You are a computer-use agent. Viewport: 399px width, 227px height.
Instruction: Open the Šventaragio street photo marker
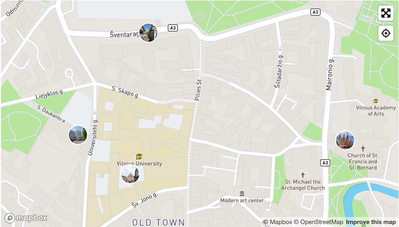coord(149,33)
